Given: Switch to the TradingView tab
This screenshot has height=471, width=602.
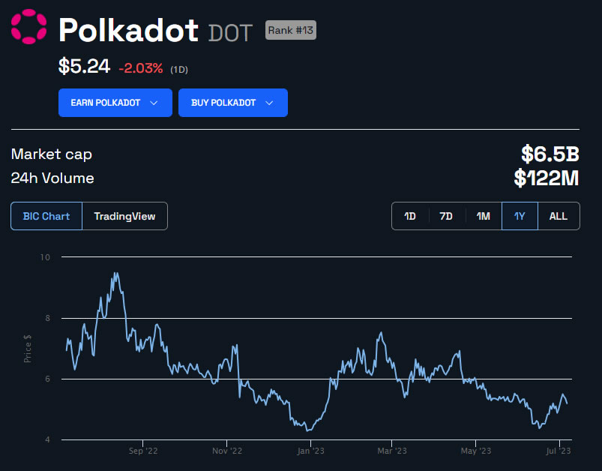Looking at the screenshot, I should pyautogui.click(x=124, y=216).
